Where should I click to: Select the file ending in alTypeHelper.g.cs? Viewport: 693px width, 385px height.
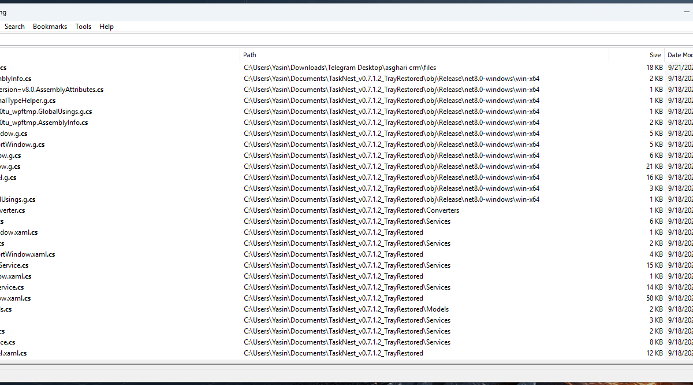[x=28, y=101]
